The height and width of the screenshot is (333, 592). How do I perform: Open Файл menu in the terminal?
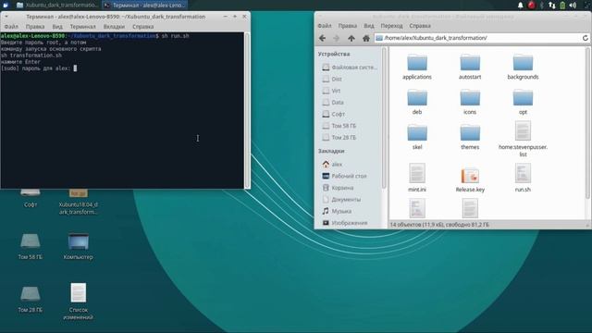click(x=11, y=27)
